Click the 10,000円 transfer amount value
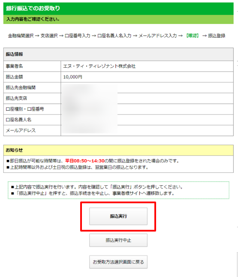 pos(72,77)
